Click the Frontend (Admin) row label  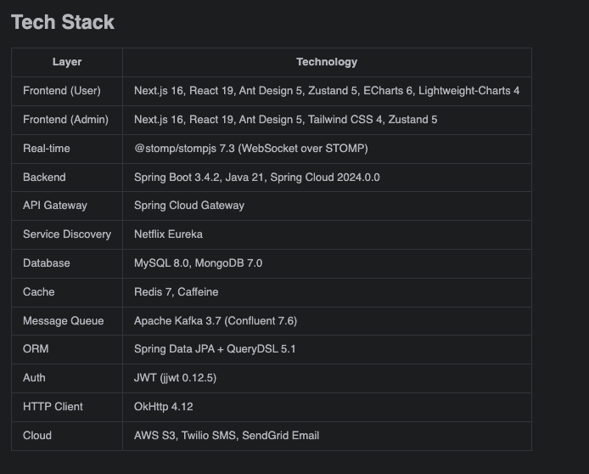pos(65,120)
